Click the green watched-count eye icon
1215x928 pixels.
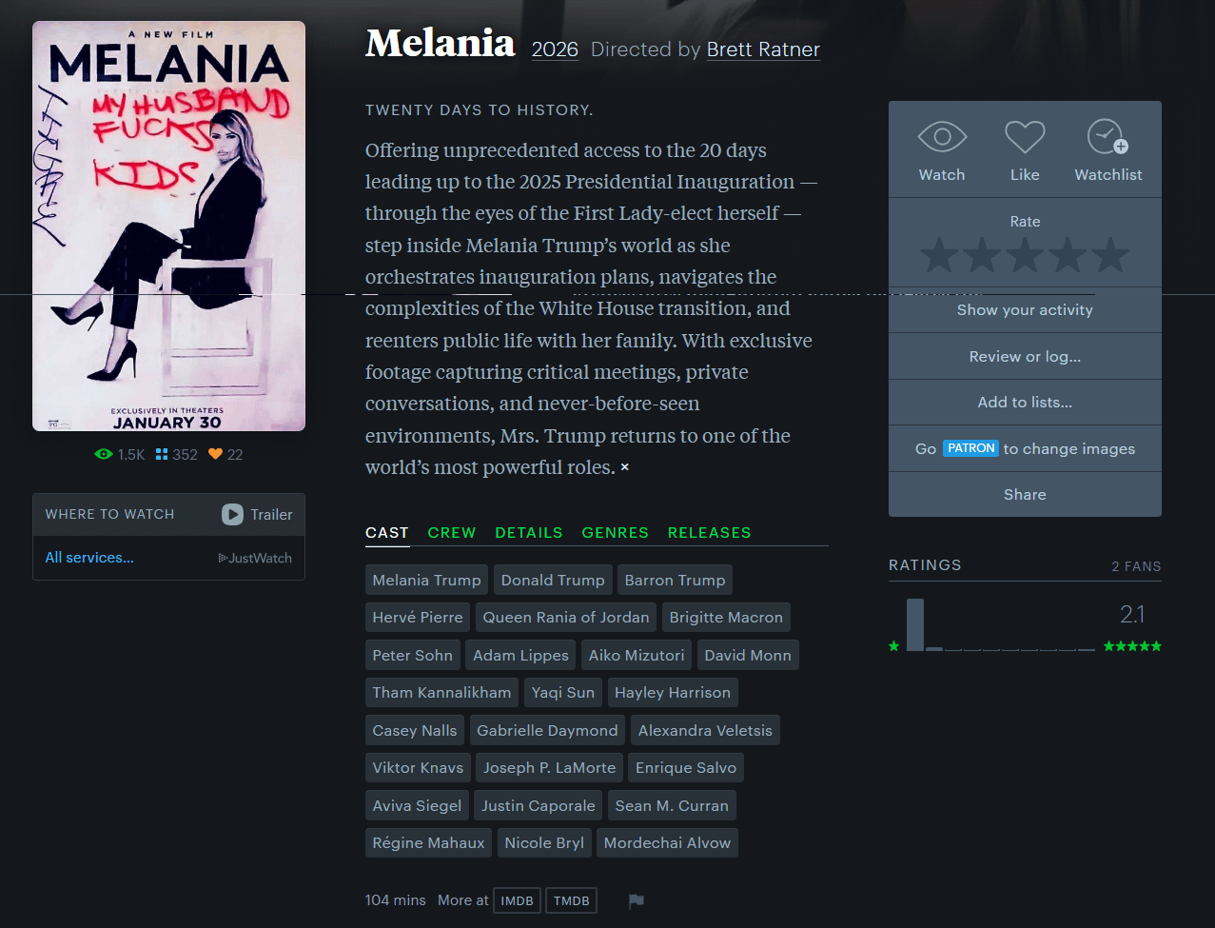[x=104, y=455]
